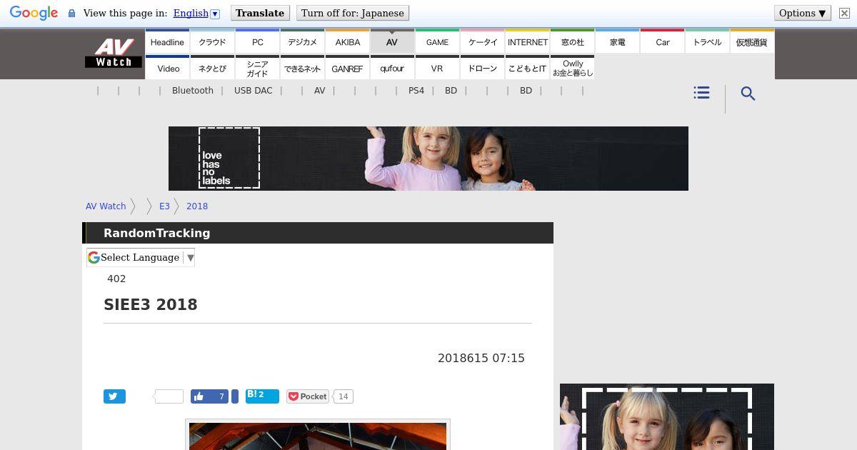Click the AV Watch breadcrumb link

106,206
